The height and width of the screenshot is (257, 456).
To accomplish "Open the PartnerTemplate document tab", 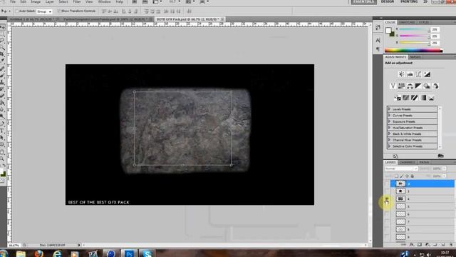I will tap(105, 19).
